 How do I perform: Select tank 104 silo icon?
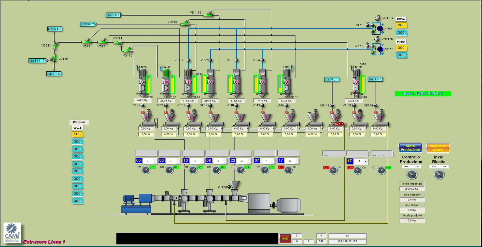pos(143,84)
